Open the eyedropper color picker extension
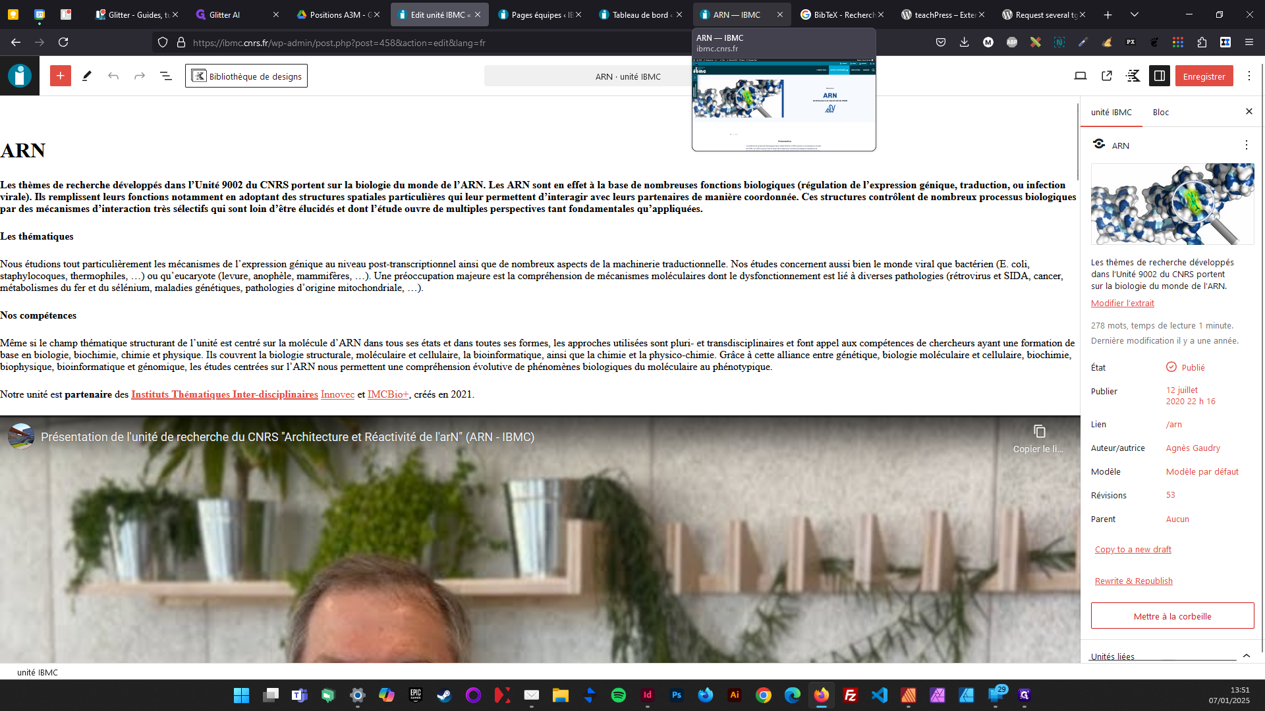The image size is (1265, 711). point(1083,42)
